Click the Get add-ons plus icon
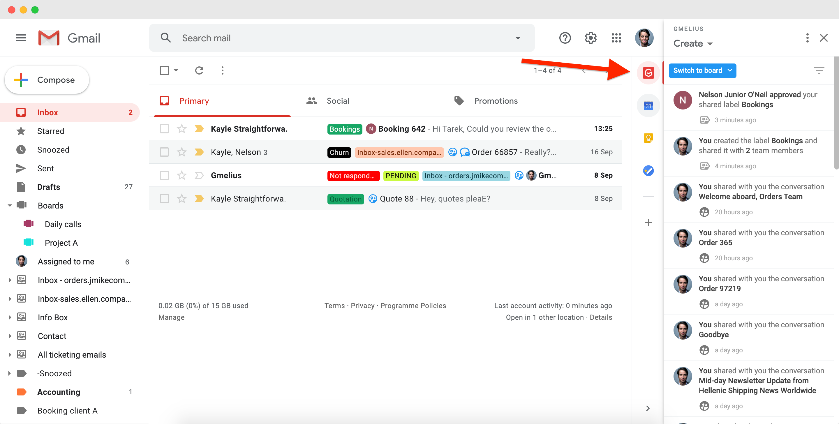 point(648,222)
